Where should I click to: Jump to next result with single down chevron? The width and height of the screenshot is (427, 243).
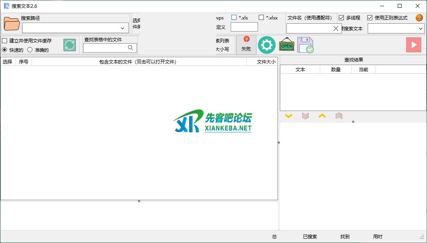click(x=288, y=116)
